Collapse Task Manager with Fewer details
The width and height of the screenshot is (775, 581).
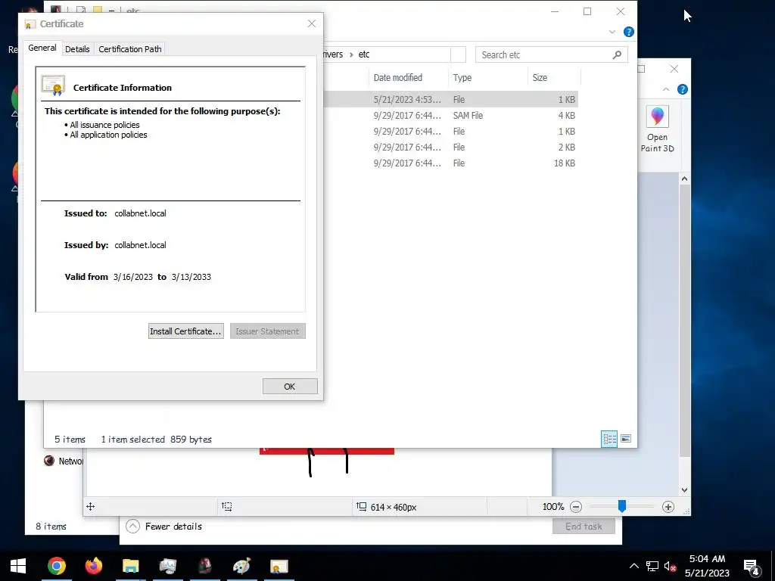click(164, 527)
